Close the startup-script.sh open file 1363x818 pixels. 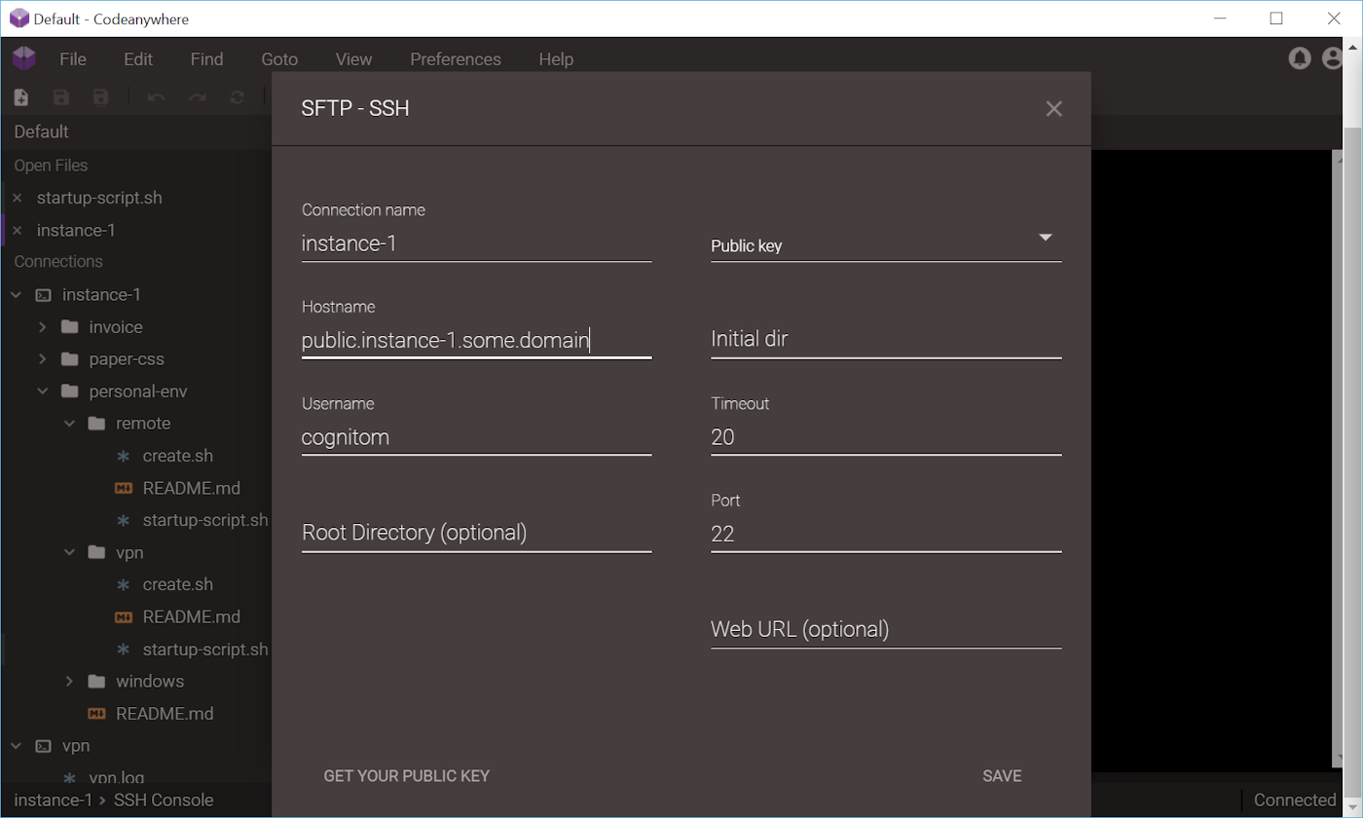(x=17, y=198)
